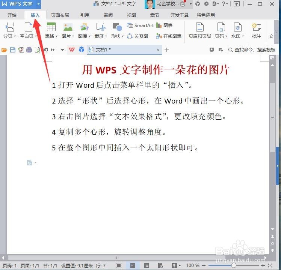This screenshot has height=270, width=281.
Task: Switch to the 视图 tab
Action: coord(131,15)
